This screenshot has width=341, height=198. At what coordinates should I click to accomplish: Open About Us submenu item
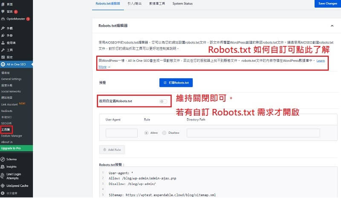pyautogui.click(x=7, y=142)
